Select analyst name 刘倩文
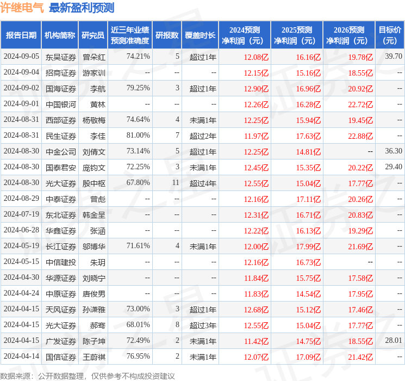Image resolution: width=405 pixels, height=381 pixels. 94,152
